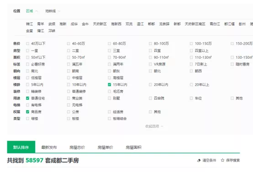Select the 邛崃 district link
This screenshot has height=172, width=253.
tap(52, 30)
